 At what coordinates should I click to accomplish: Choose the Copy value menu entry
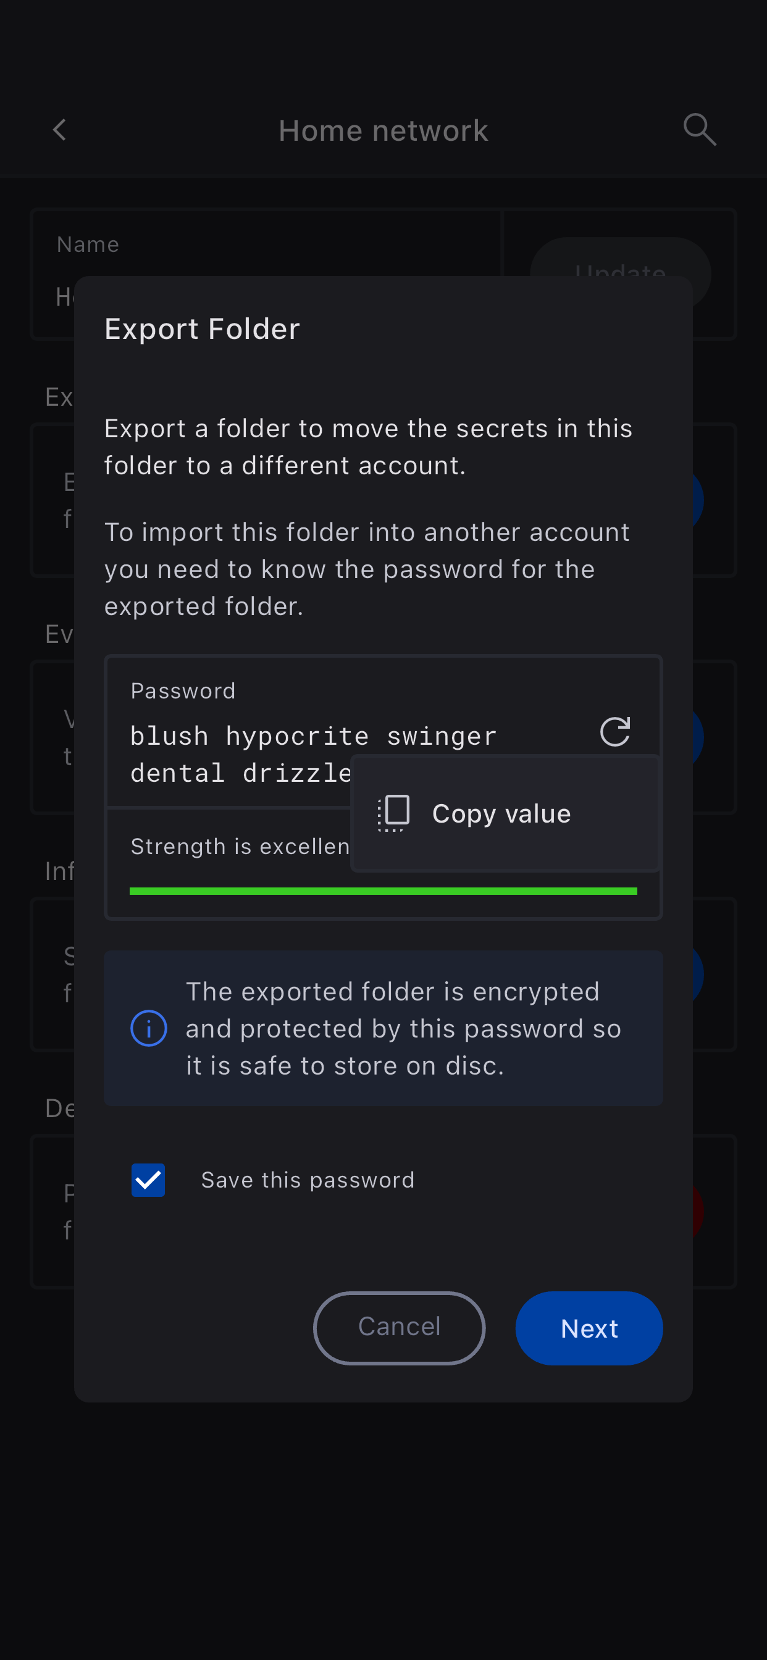[501, 814]
